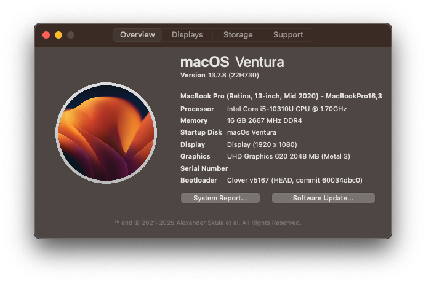Open the Support tab
Screen dimensions: 426x284
point(288,35)
